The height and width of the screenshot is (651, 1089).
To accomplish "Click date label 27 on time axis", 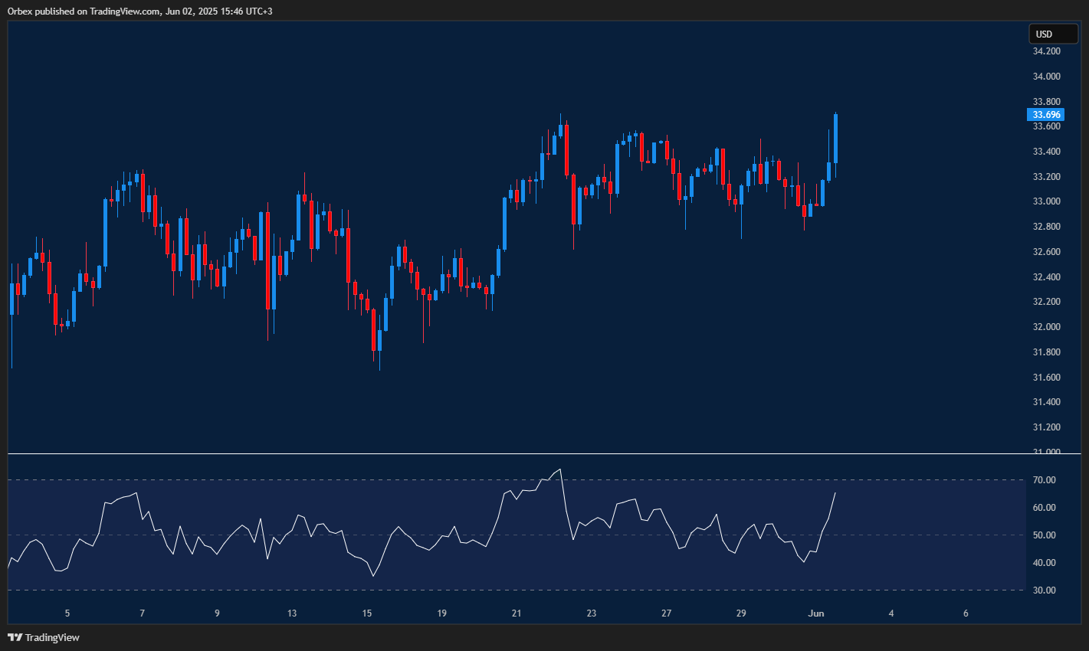I will [x=667, y=613].
